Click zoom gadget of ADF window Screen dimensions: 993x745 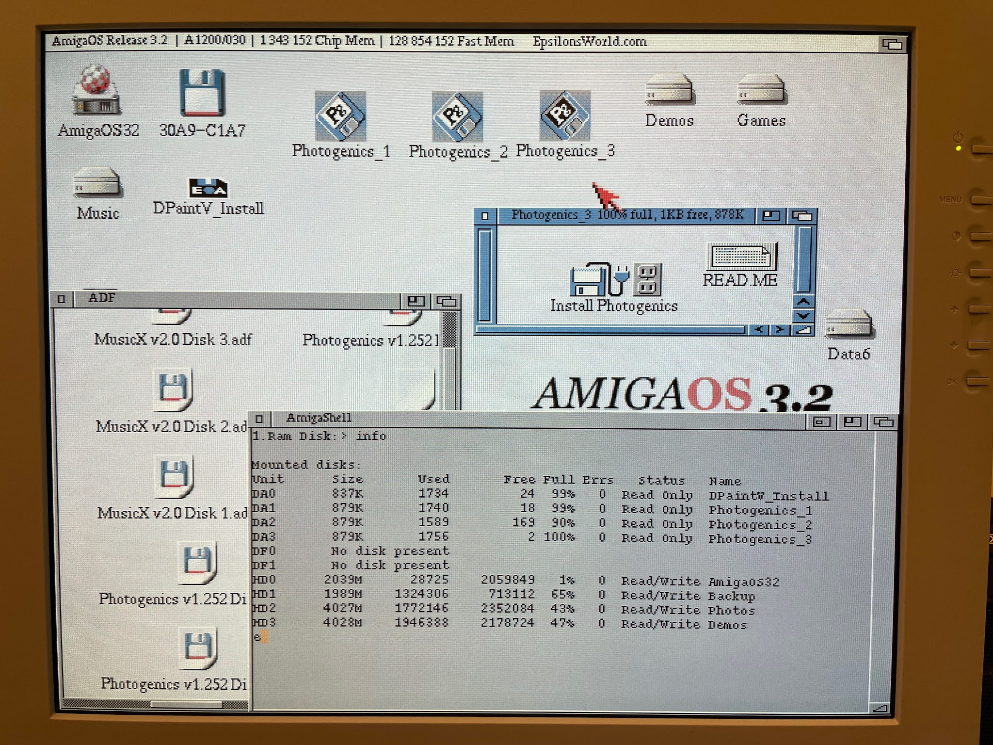coord(416,301)
